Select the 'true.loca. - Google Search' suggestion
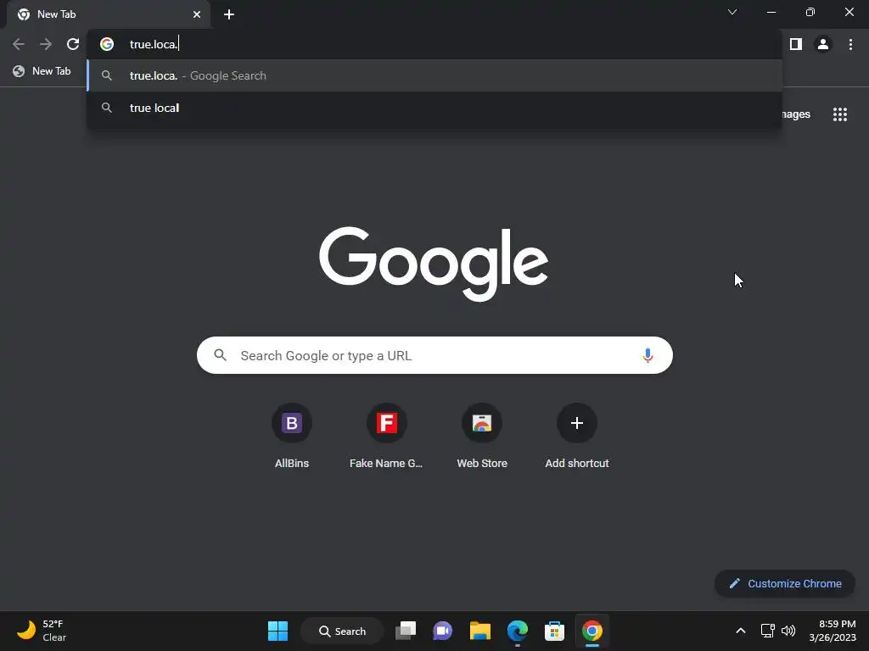 [x=434, y=75]
